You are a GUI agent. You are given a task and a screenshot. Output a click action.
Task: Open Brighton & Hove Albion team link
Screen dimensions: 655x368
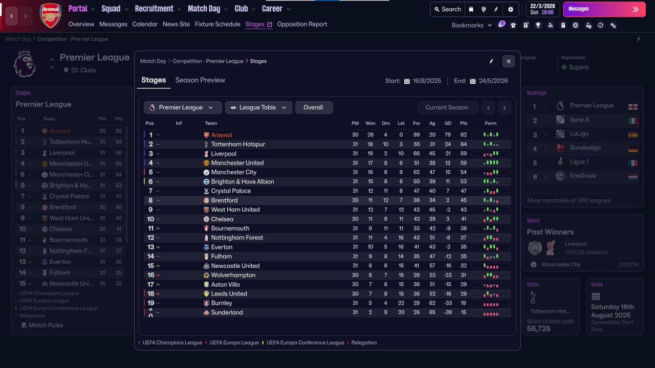click(243, 182)
